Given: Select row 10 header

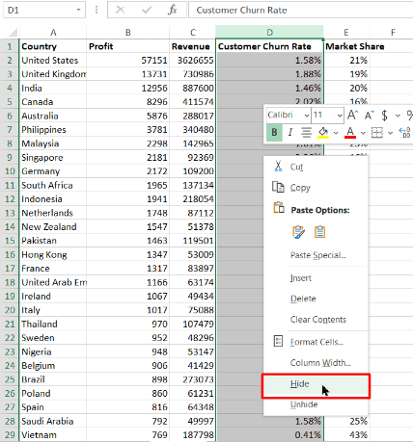Looking at the screenshot, I should (x=10, y=171).
